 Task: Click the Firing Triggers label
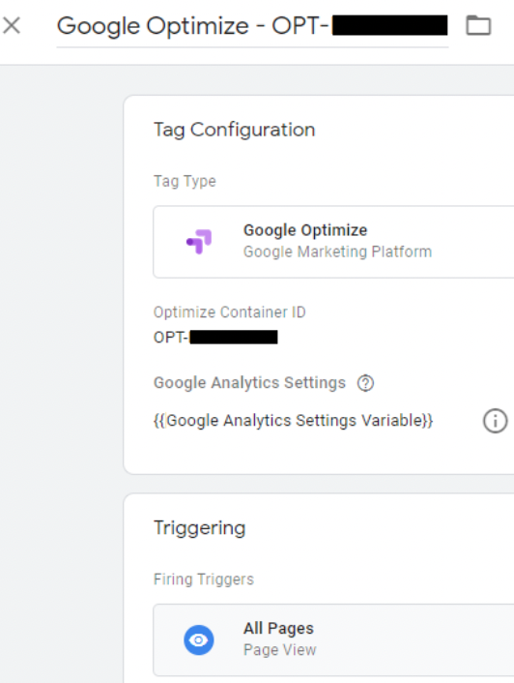pos(204,579)
